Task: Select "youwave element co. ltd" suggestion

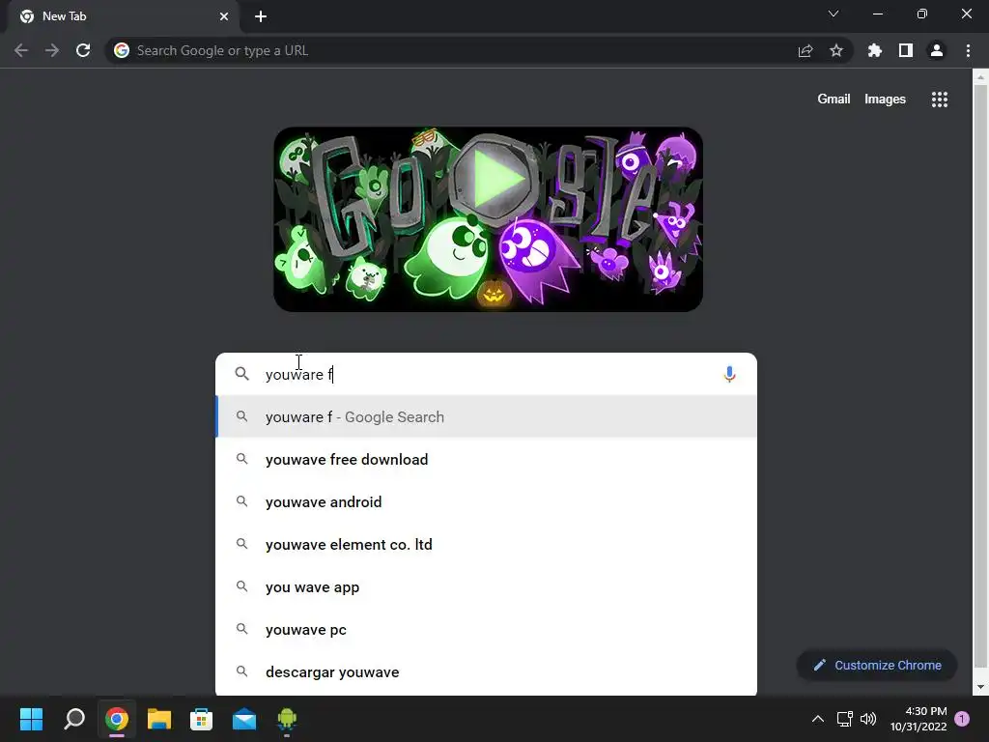Action: pyautogui.click(x=487, y=544)
